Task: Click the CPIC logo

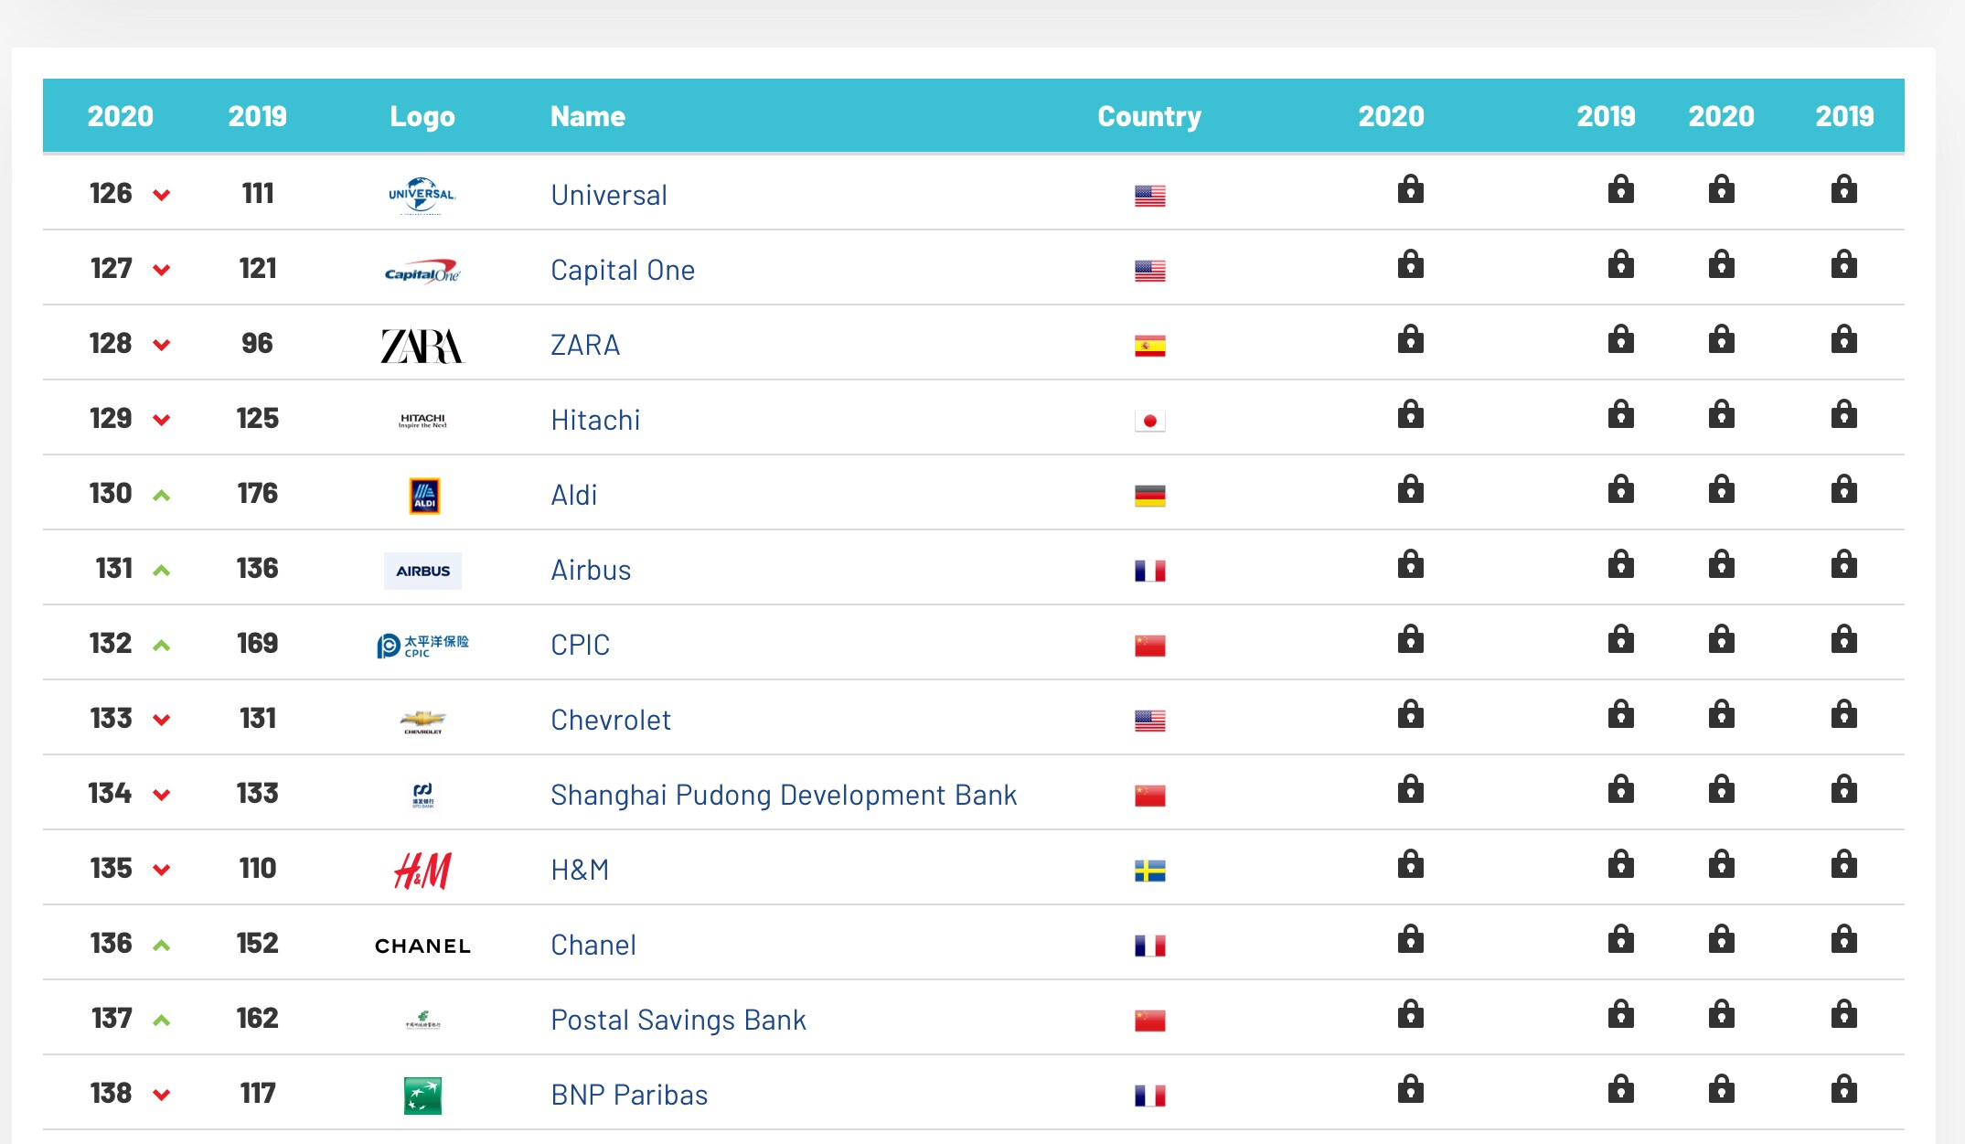Action: [422, 646]
